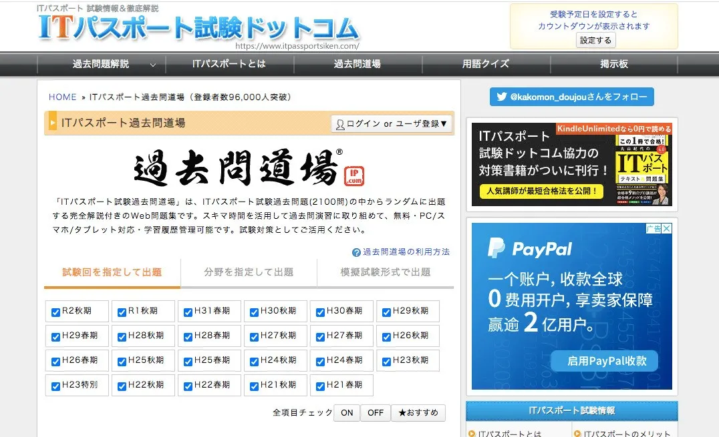719x437 pixels.
Task: Open 用語クイズ in the navigation bar
Action: tap(486, 64)
